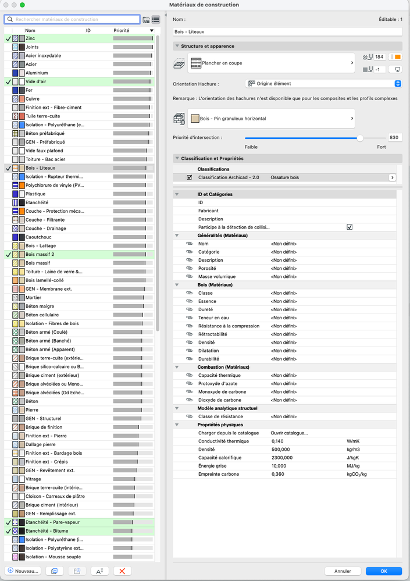Screen dimensions: 410x581
Task: Collapse the Propriétés physiques group
Action: point(177,425)
